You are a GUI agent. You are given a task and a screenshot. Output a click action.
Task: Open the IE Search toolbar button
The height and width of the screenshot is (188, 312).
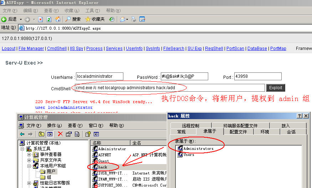click(73, 19)
